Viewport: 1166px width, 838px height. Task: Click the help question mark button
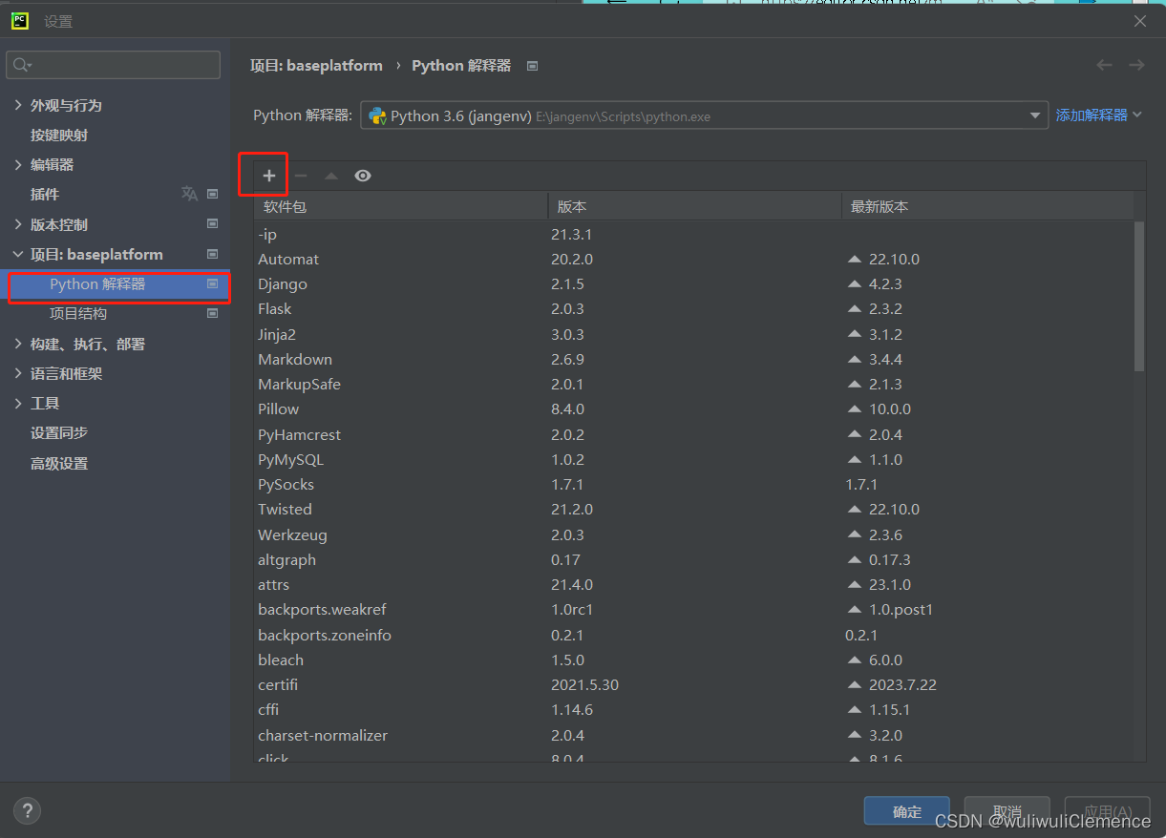(27, 811)
